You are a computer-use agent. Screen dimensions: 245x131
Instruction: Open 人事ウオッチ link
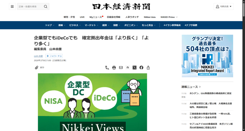[x=132, y=17]
